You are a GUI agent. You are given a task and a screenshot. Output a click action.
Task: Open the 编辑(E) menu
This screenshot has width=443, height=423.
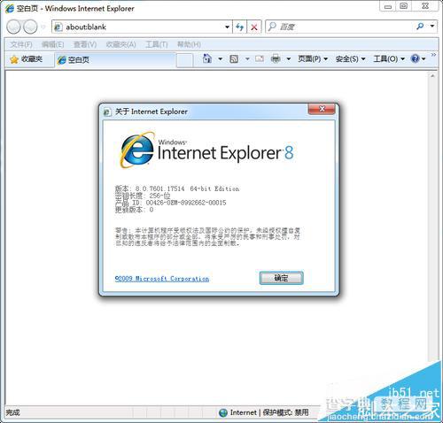(x=52, y=44)
